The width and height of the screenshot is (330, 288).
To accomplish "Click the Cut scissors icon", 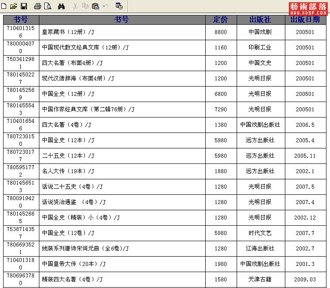I will 75,6.
